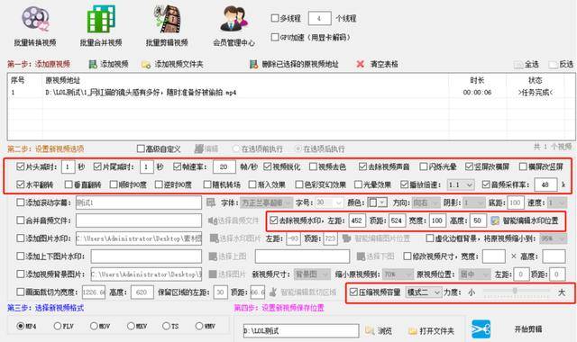The image size is (577, 342).
Task: Click the 浏览 folder icon
Action: pyautogui.click(x=370, y=331)
